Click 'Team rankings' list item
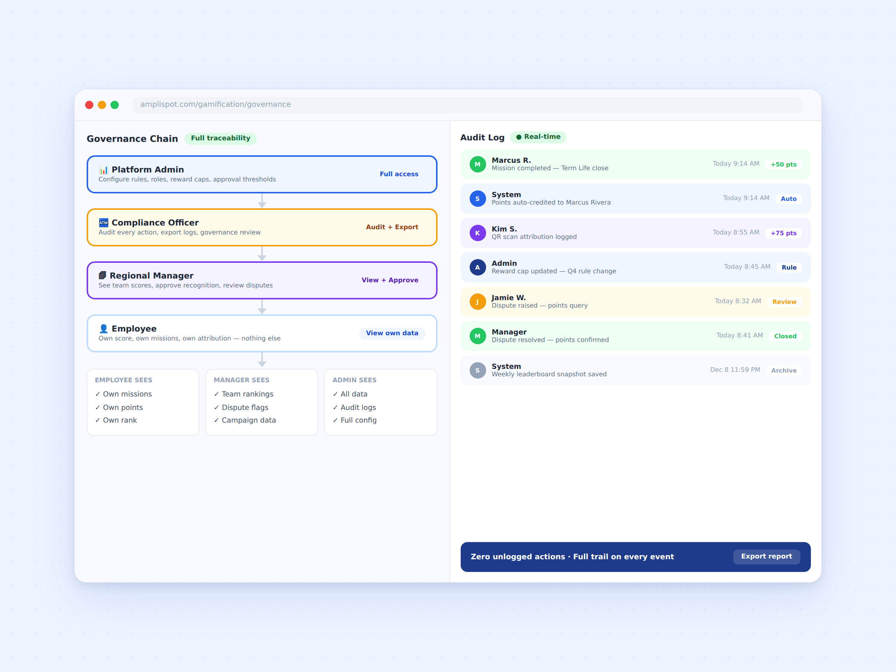 click(243, 394)
